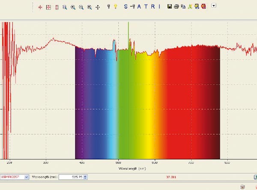Viewport: 257px width, 190px height.
Task: Switch to Transmission mode with T button
Action: 146,7
